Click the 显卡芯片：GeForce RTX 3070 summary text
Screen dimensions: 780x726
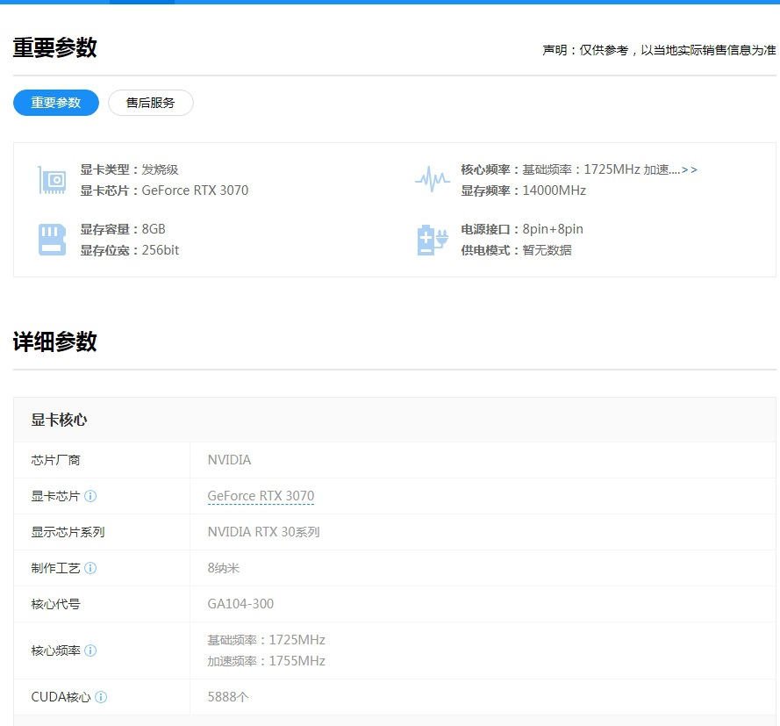[x=164, y=190]
